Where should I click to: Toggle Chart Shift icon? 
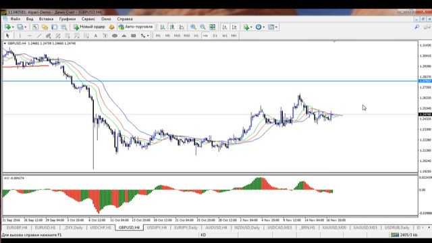(234, 27)
